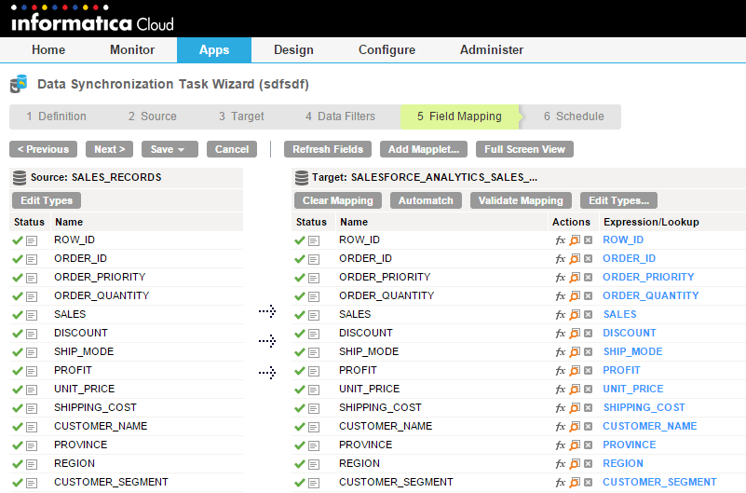This screenshot has width=746, height=493.
Task: Clear mapping icon for ROW_ID target row
Action: 588,240
